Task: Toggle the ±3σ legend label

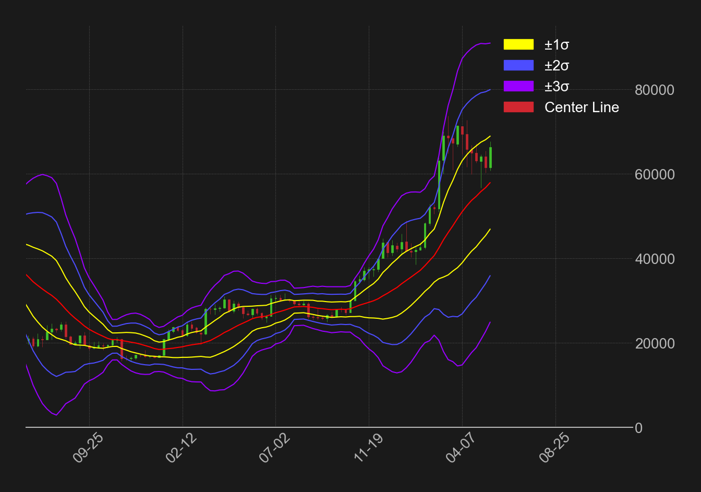Action: 557,87
